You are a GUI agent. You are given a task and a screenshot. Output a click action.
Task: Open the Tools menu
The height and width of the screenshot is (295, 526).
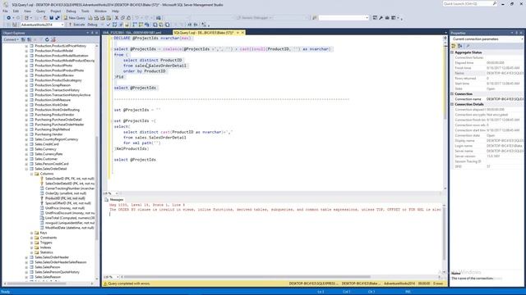[85, 11]
